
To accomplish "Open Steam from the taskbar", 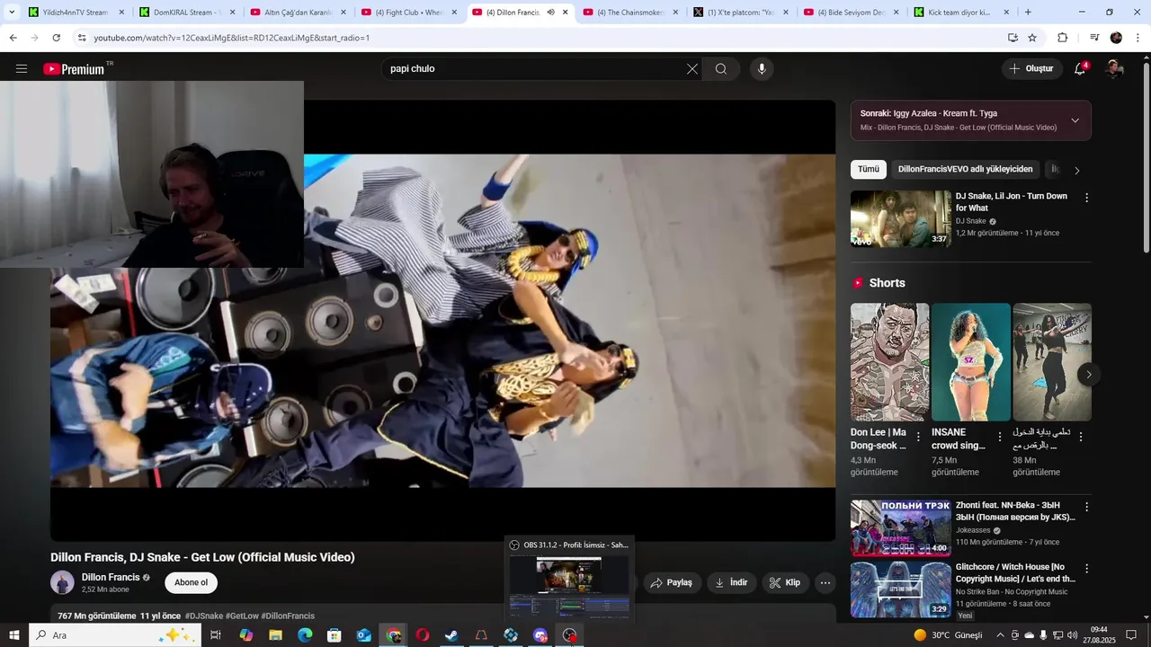I will [451, 635].
